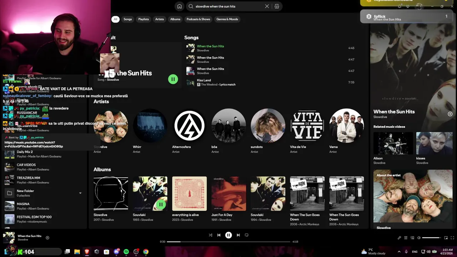Mute with the speaker icon in the player bar

click(419, 238)
